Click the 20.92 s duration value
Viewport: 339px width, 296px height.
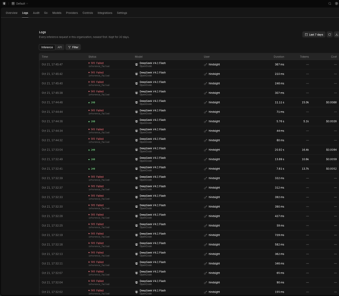(279, 150)
